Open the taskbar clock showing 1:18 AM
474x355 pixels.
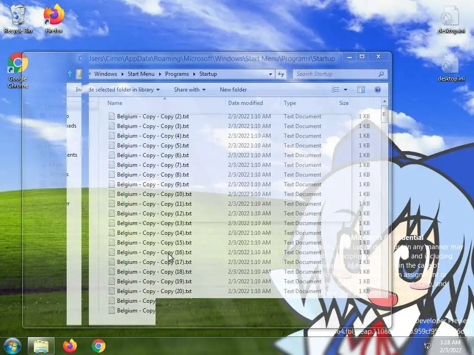tap(450, 346)
